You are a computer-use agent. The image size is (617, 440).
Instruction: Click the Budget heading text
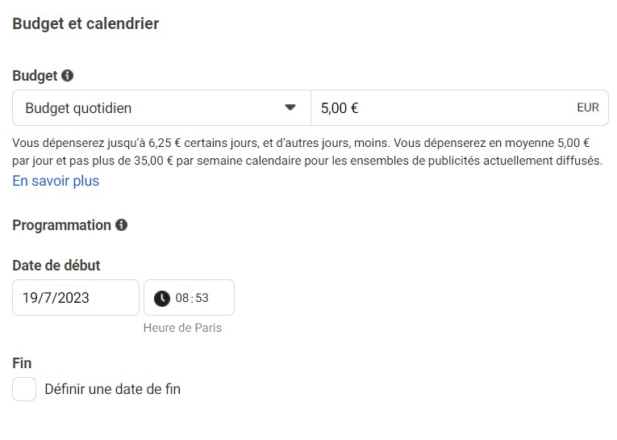(35, 76)
